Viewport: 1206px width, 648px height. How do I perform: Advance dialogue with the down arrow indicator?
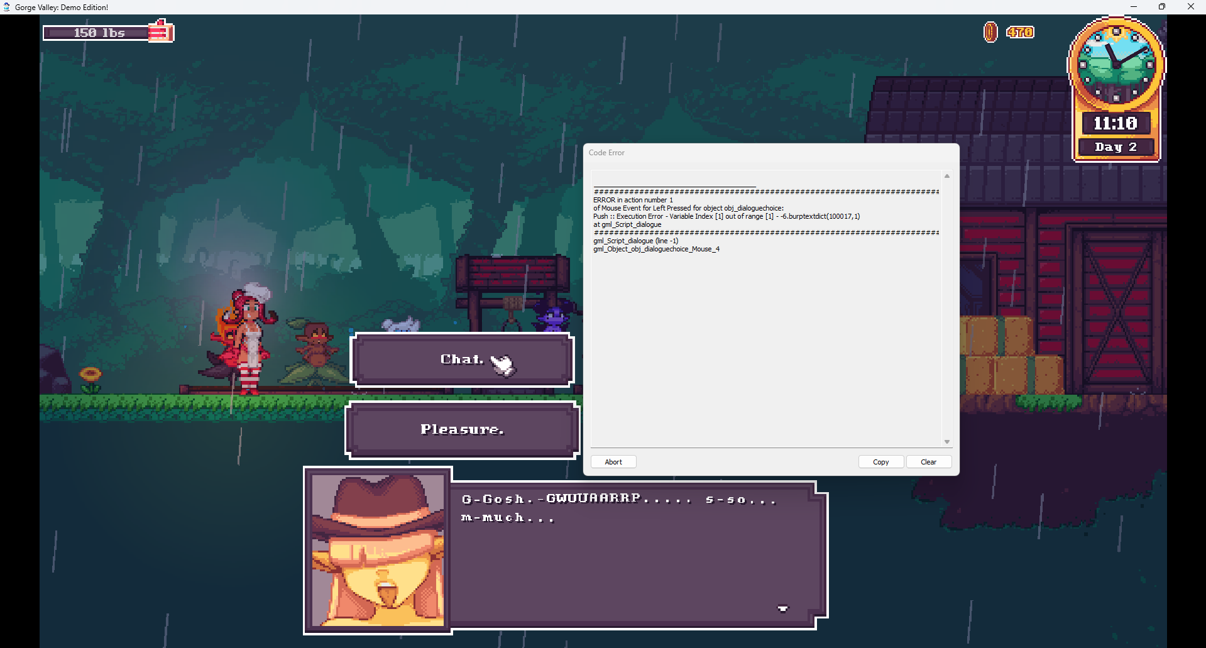pyautogui.click(x=782, y=608)
